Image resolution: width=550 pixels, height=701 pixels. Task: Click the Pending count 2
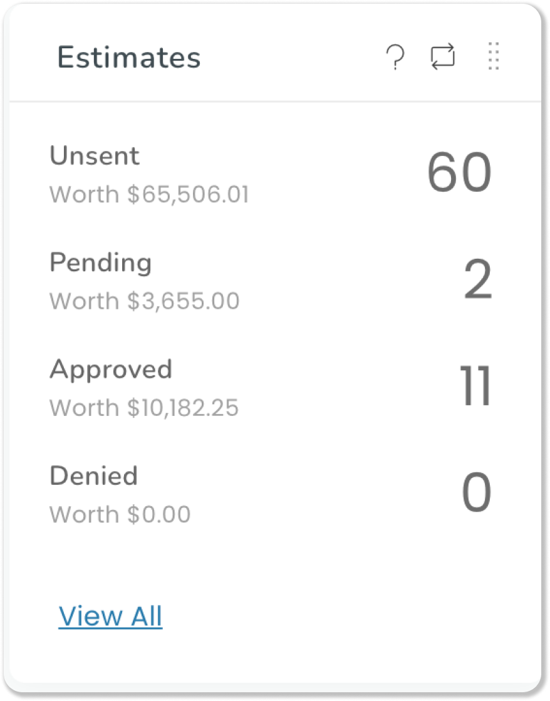tap(478, 279)
